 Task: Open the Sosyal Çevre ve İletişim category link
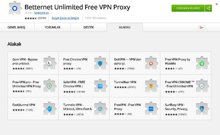pos(65,18)
